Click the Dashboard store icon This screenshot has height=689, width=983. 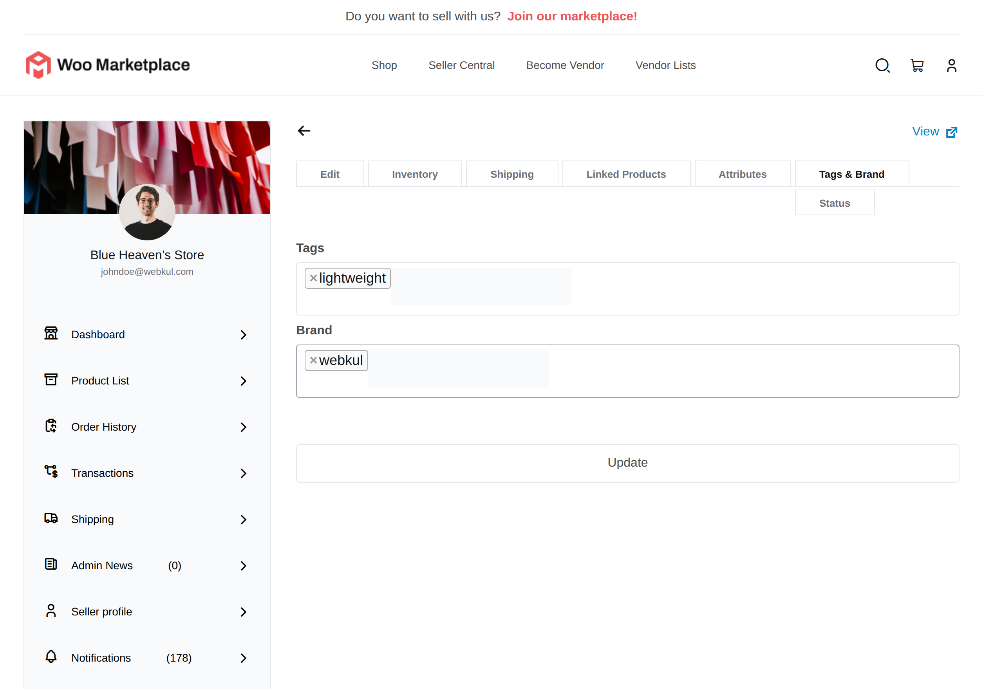[x=51, y=334]
